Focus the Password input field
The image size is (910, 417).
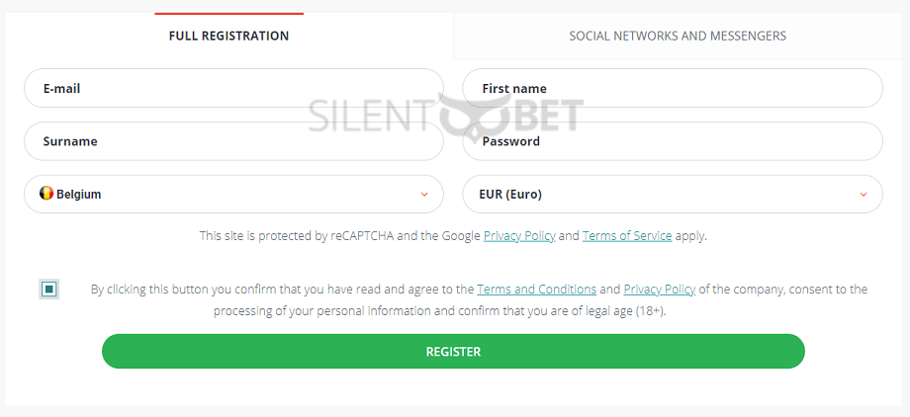point(673,141)
